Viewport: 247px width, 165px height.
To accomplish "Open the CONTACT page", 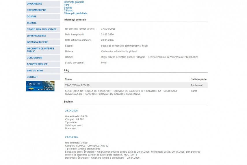I will coord(32,77).
